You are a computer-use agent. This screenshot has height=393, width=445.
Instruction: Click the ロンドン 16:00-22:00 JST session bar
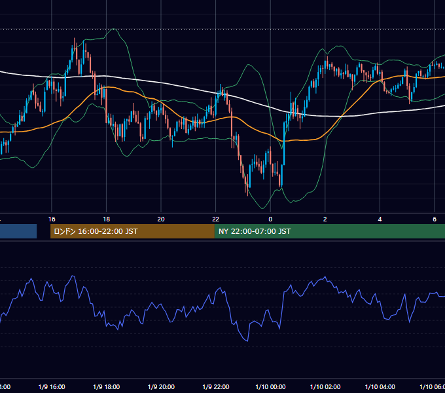pos(132,231)
